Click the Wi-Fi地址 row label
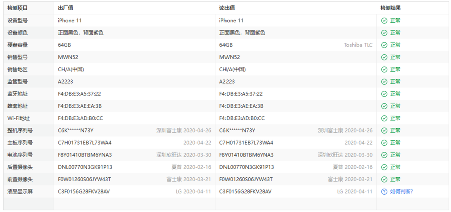 tap(19, 118)
